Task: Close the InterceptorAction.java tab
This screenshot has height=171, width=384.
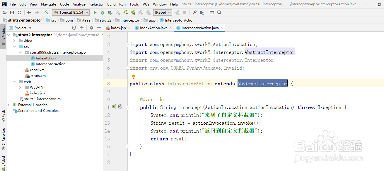Action: click(x=222, y=28)
